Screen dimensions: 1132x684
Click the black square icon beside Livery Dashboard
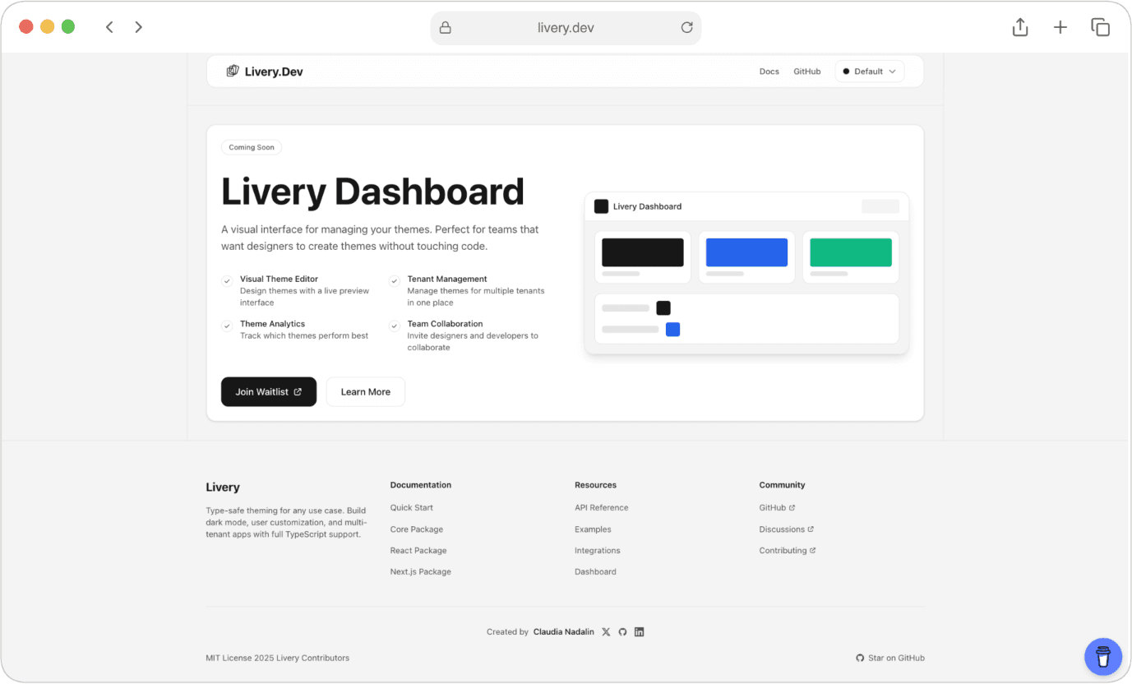[x=601, y=206]
